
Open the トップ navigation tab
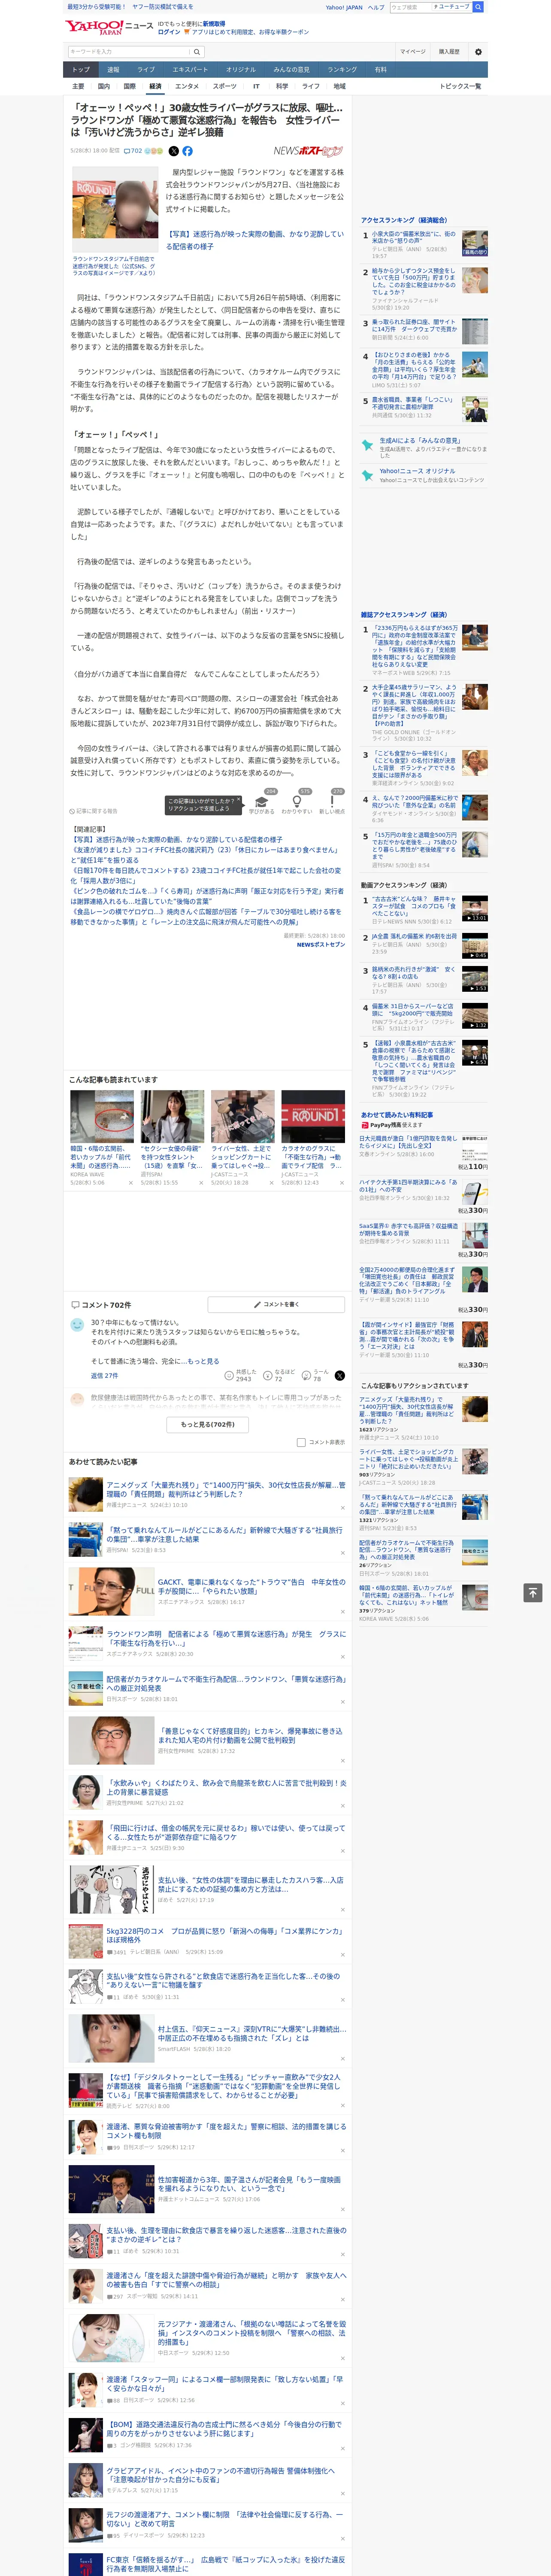81,70
